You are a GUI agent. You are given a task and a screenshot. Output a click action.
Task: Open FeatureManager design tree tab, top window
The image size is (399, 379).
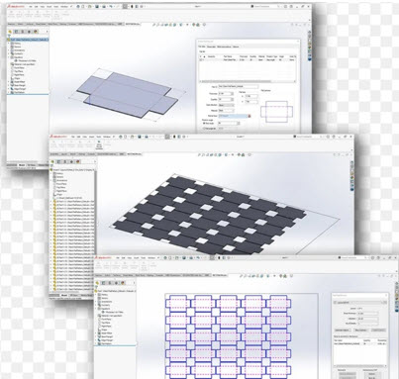point(10,32)
